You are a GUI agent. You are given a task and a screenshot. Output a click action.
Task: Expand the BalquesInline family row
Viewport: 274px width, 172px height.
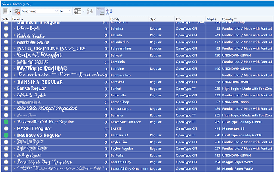pyautogui.click(x=14, y=49)
